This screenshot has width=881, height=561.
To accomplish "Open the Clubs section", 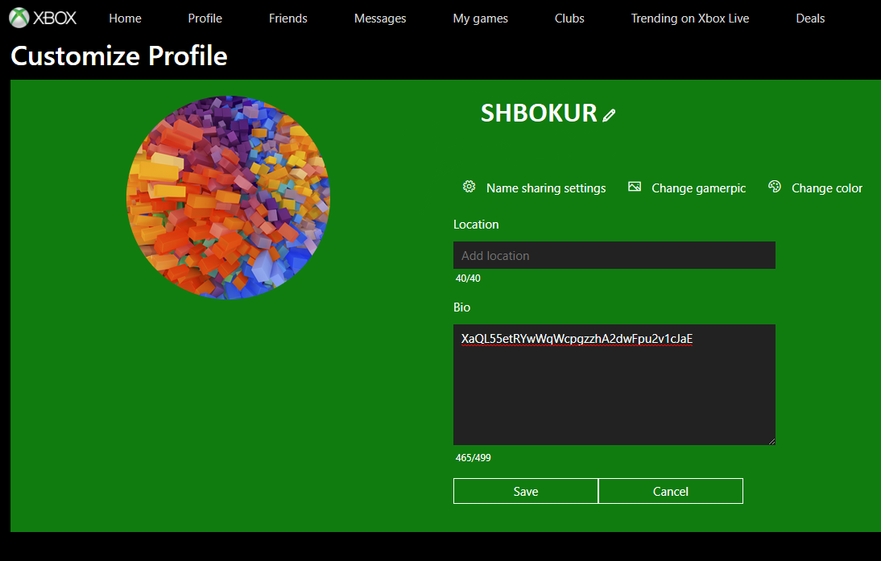I will (x=569, y=19).
